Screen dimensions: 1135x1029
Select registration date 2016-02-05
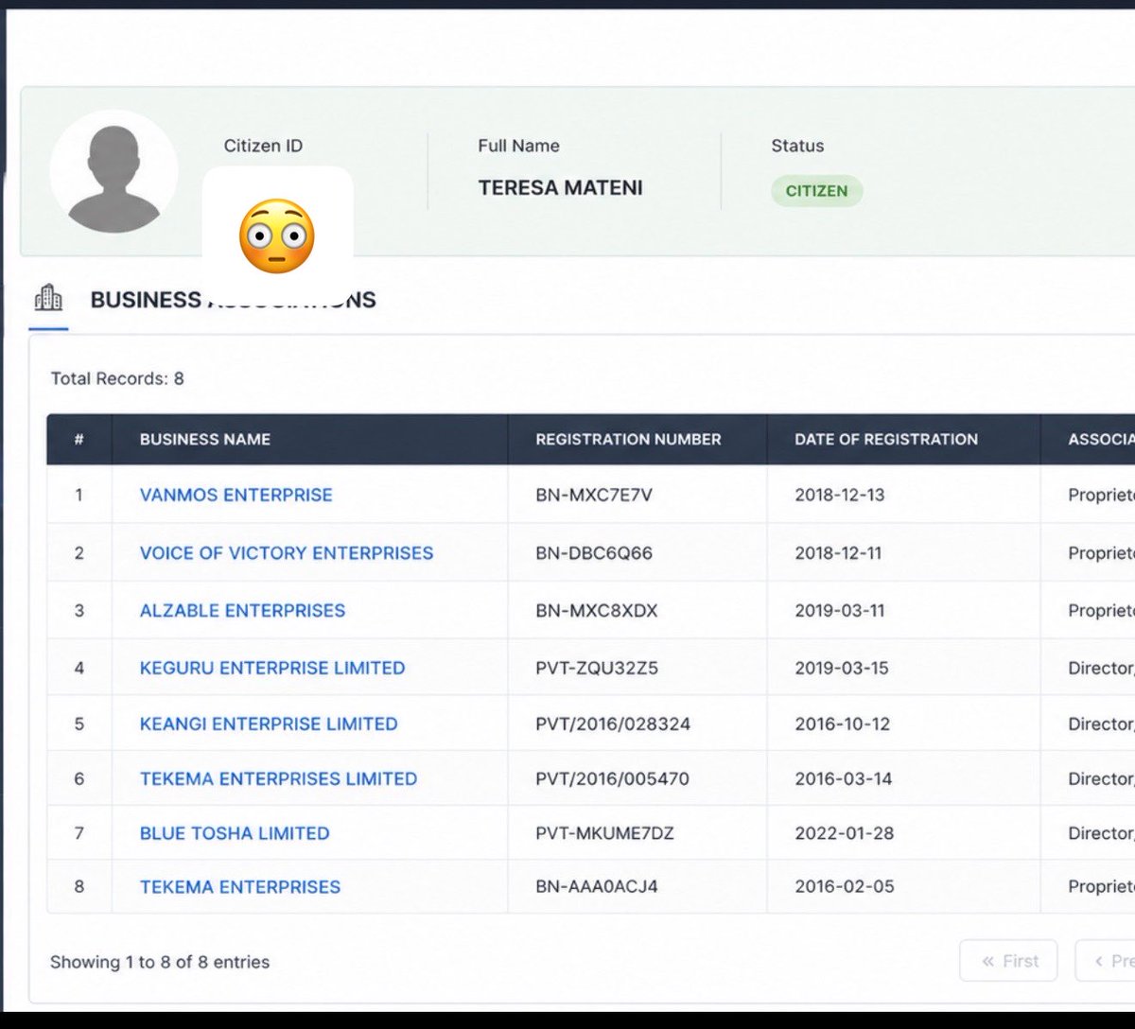click(845, 886)
